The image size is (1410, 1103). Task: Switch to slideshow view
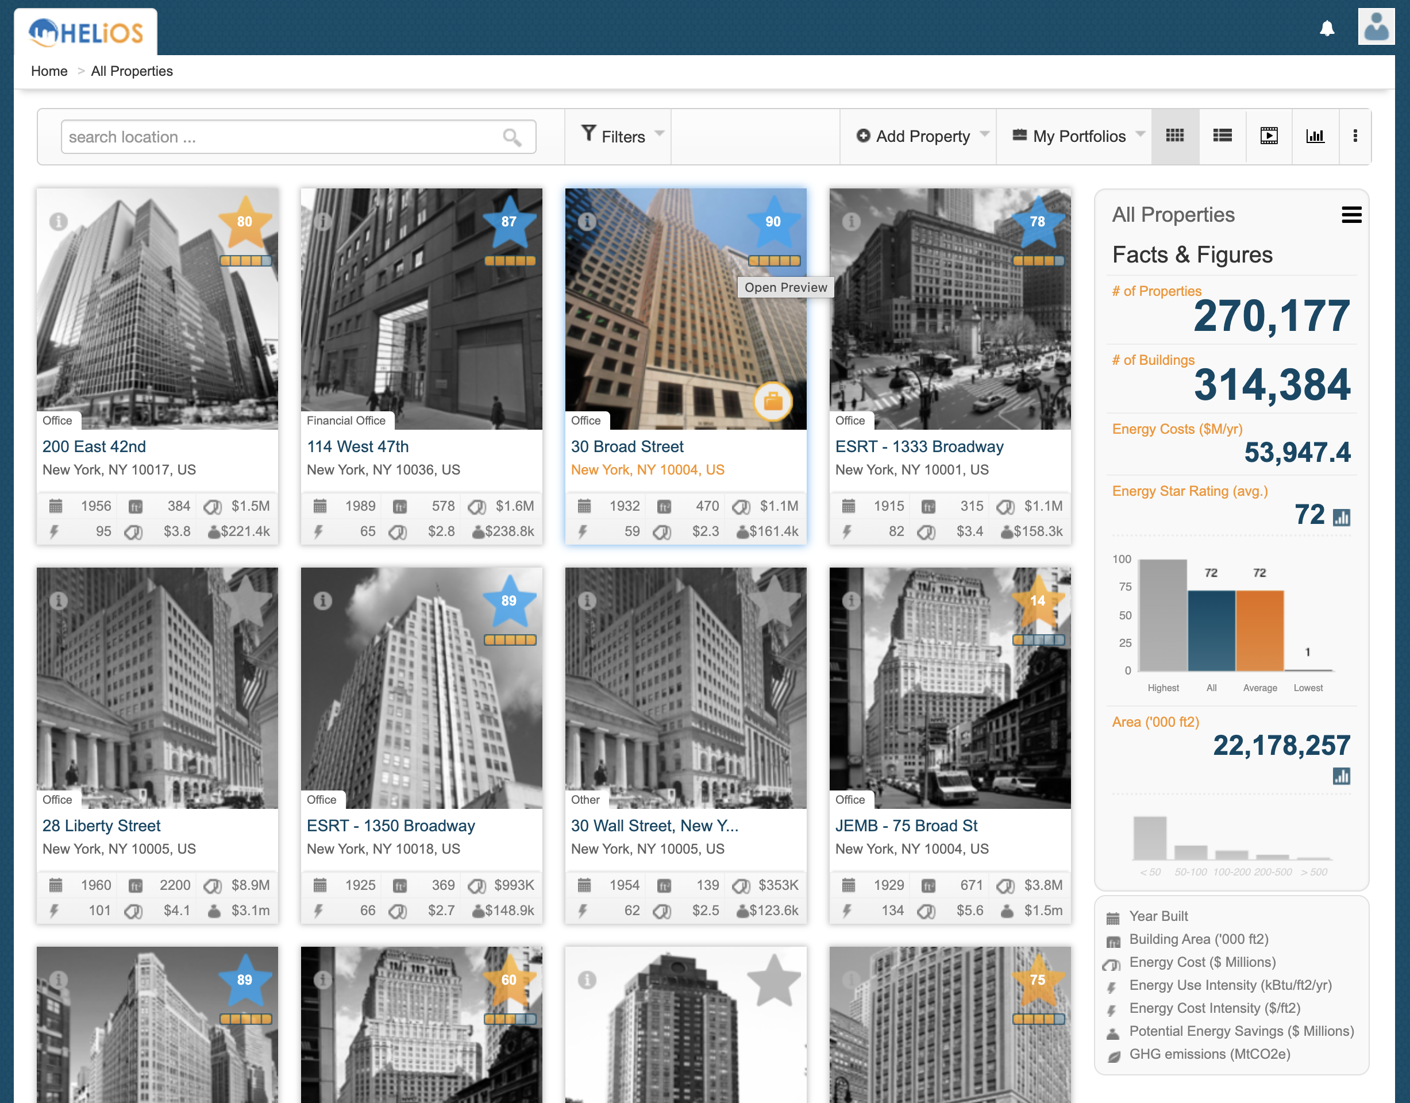(x=1269, y=136)
